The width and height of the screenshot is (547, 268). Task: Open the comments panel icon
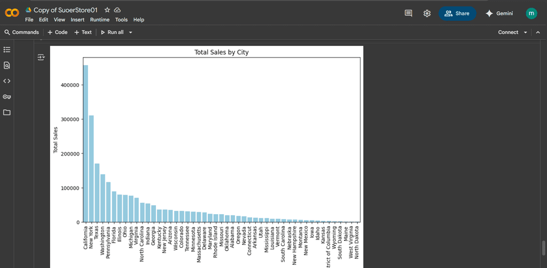point(409,13)
